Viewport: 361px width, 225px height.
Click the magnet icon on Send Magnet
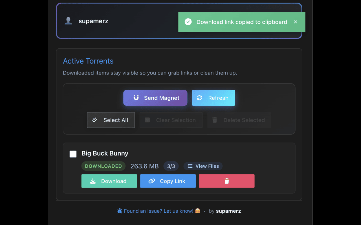pyautogui.click(x=136, y=98)
